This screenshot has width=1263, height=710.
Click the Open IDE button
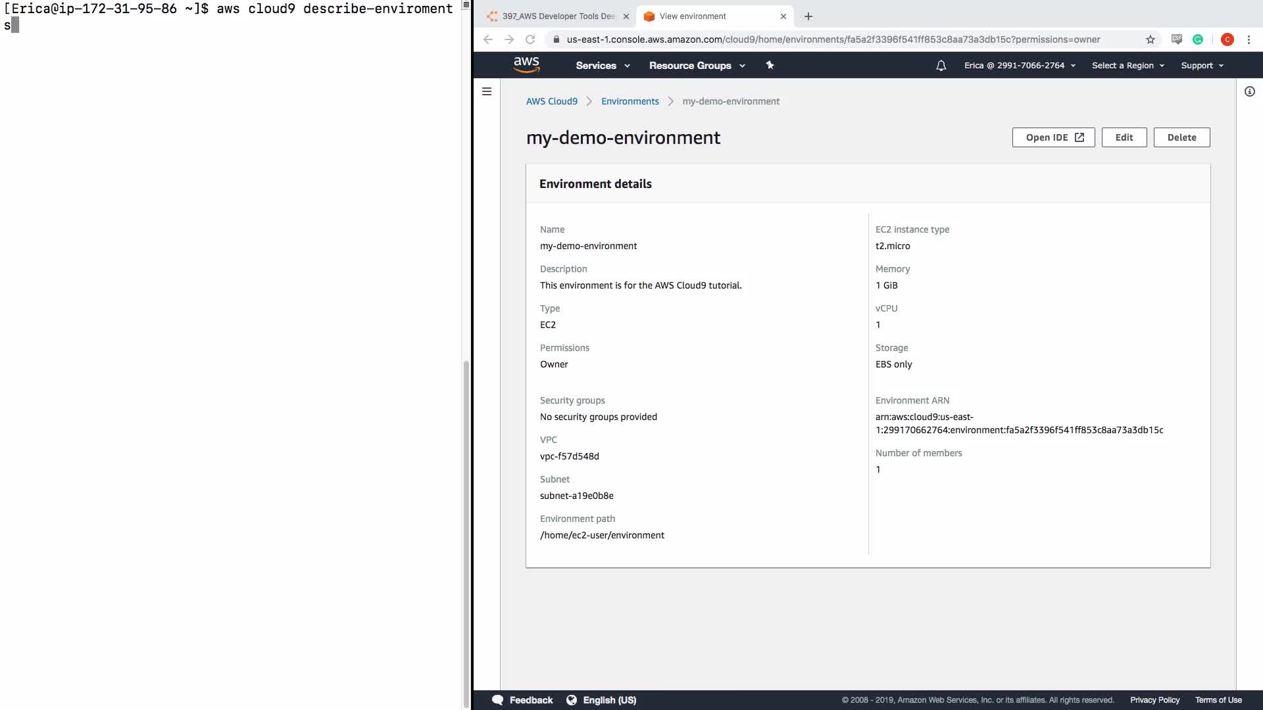pyautogui.click(x=1053, y=137)
